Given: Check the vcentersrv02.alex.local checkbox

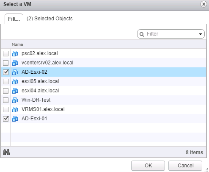Looking at the screenshot, I should coord(5,63).
